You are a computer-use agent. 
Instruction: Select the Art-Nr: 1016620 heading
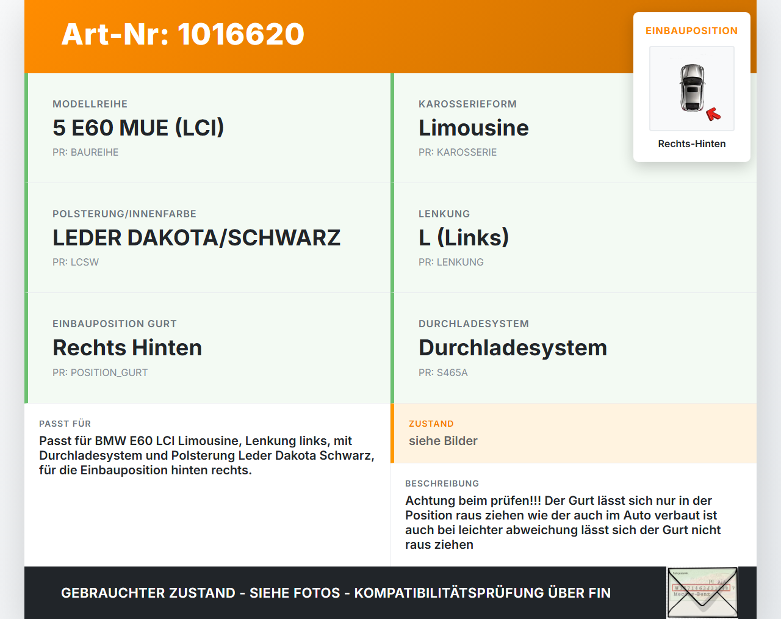(x=183, y=34)
